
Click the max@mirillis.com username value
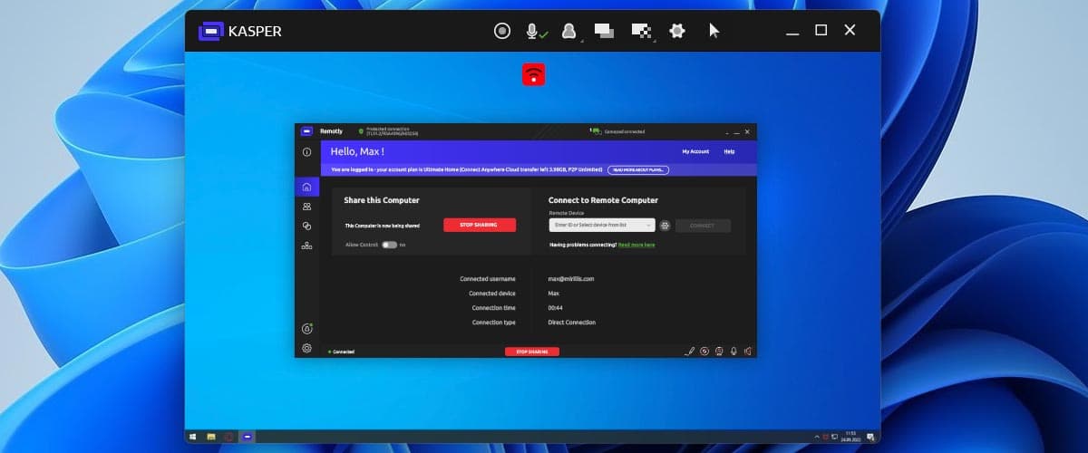pos(571,279)
